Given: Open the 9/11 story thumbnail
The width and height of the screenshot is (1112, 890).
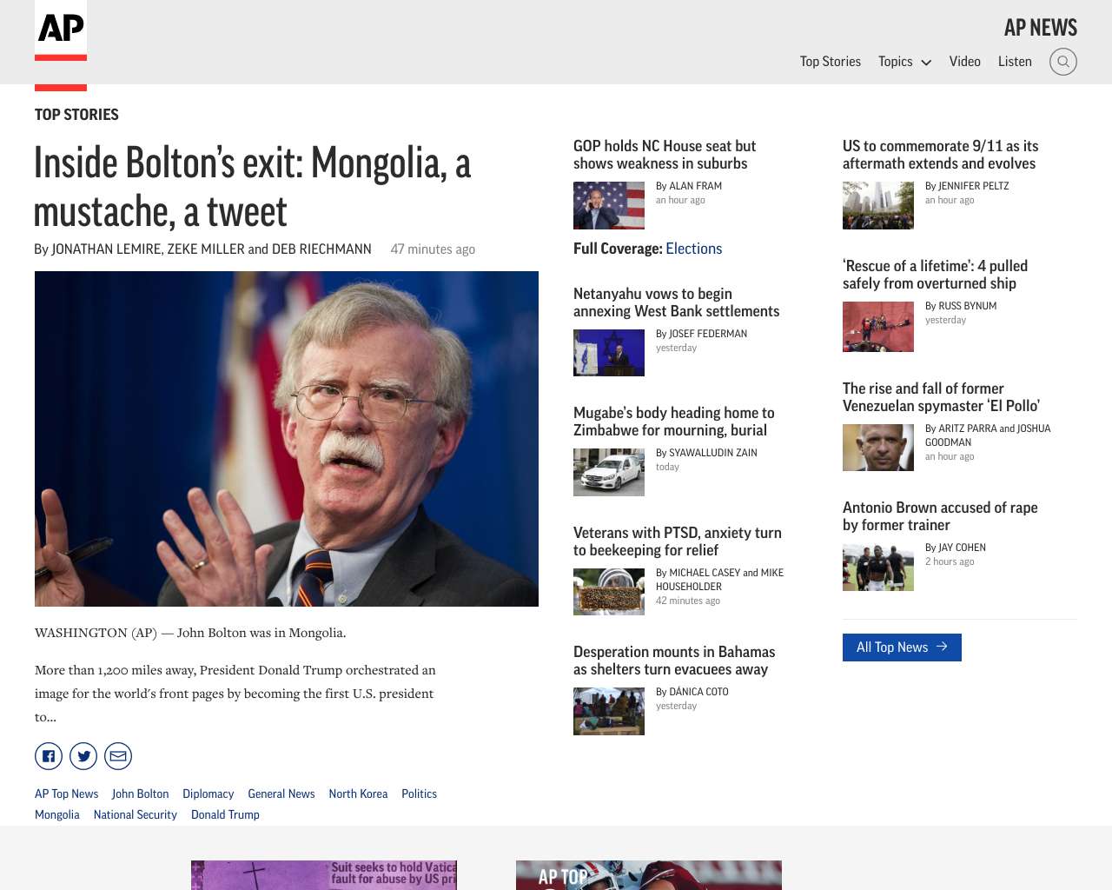Looking at the screenshot, I should [x=878, y=205].
